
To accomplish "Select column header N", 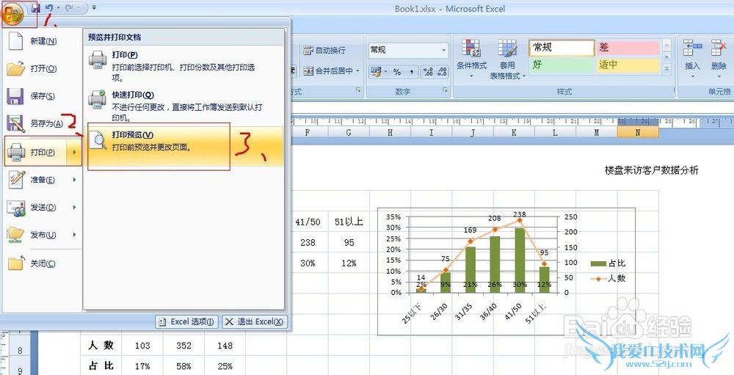I will [638, 133].
